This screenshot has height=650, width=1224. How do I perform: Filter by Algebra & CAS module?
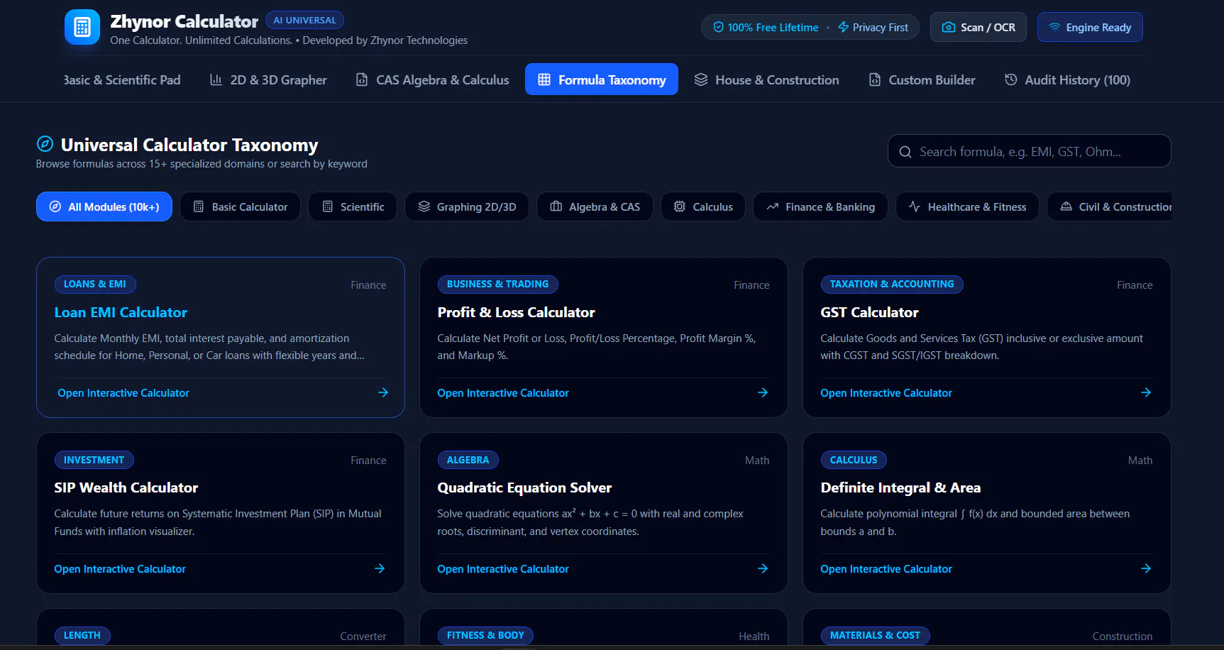595,206
